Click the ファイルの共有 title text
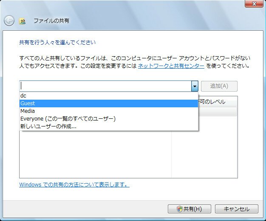The height and width of the screenshot is (221, 266). [51, 20]
